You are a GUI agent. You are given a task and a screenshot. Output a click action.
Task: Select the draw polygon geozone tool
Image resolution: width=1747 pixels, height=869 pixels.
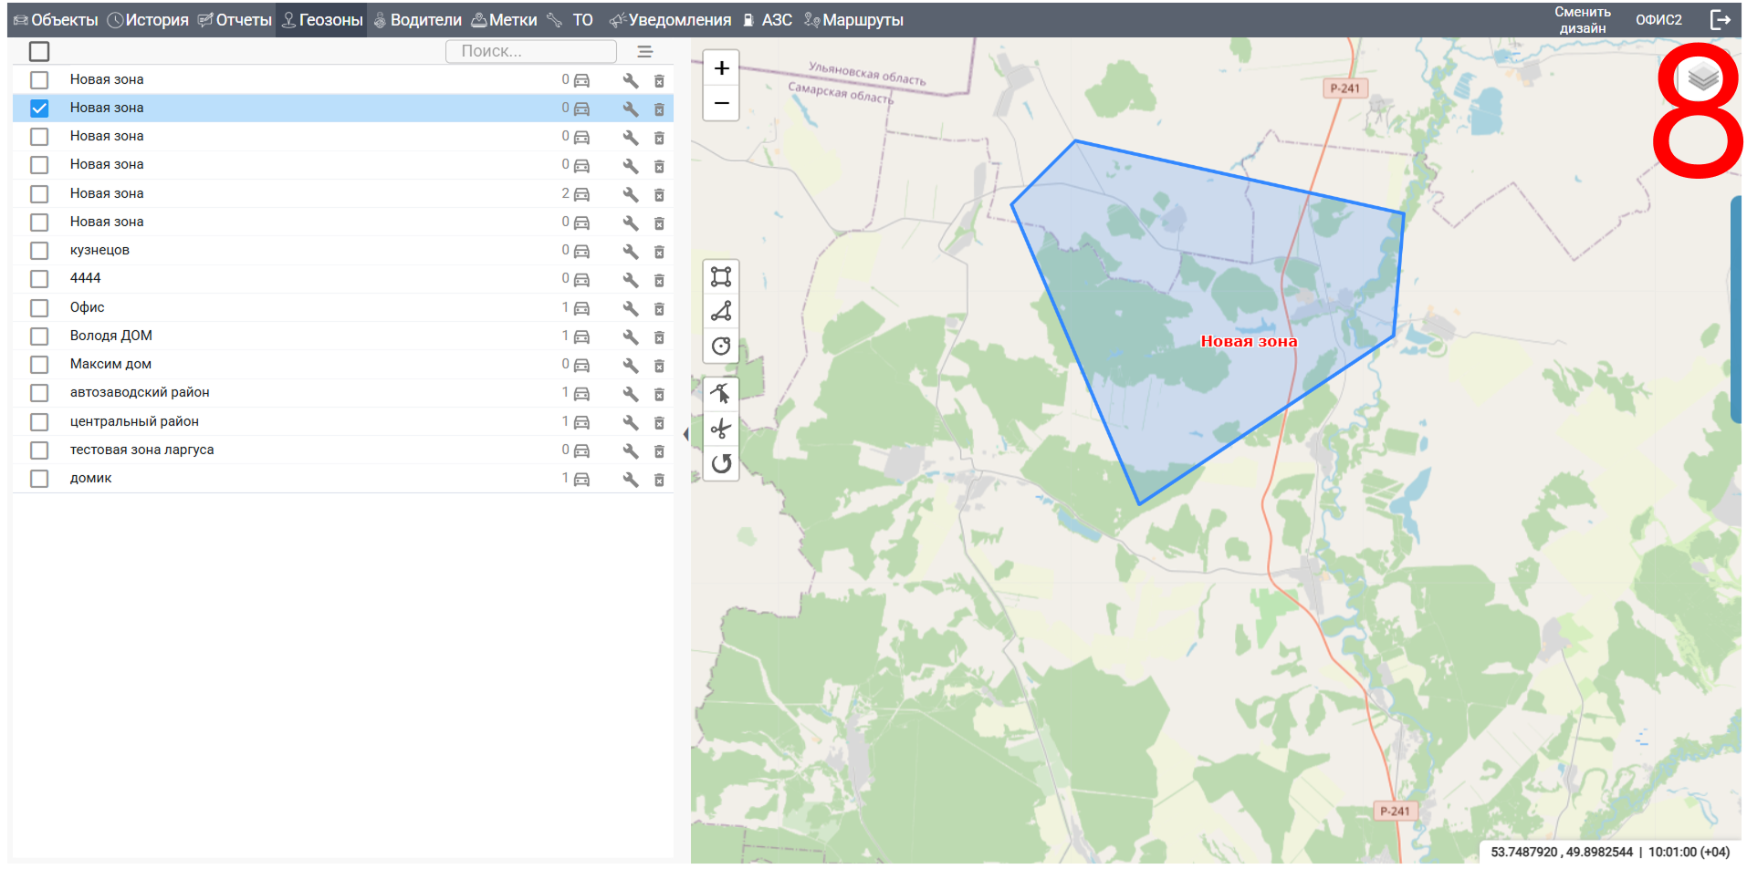(720, 312)
